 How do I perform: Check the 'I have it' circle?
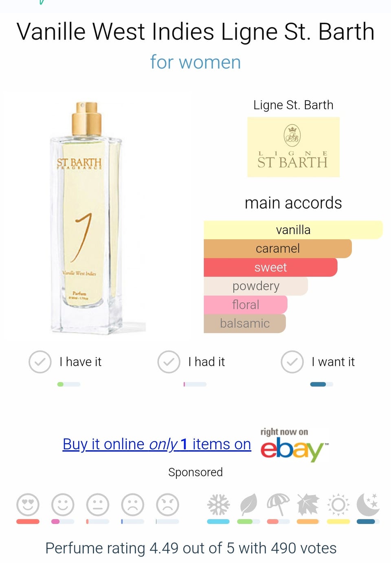40,362
